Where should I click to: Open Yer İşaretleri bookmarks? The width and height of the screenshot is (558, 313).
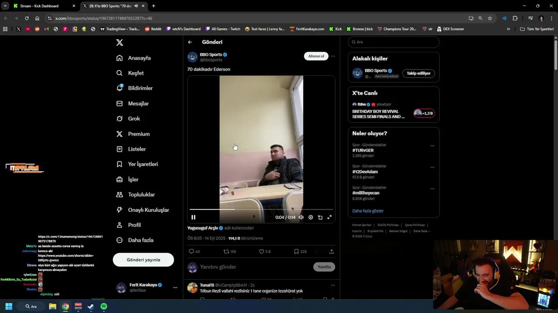click(x=137, y=164)
